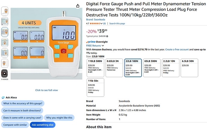Open the typical price info icon
The width and height of the screenshot is (207, 130).
click(x=107, y=36)
